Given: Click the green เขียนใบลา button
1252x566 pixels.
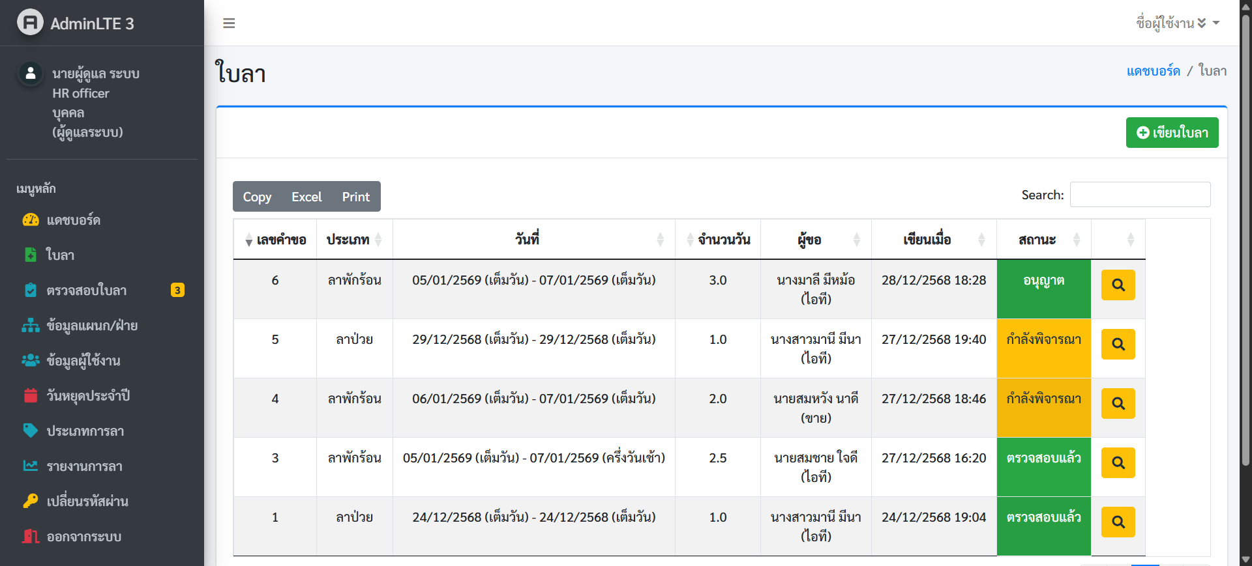Looking at the screenshot, I should coord(1172,133).
